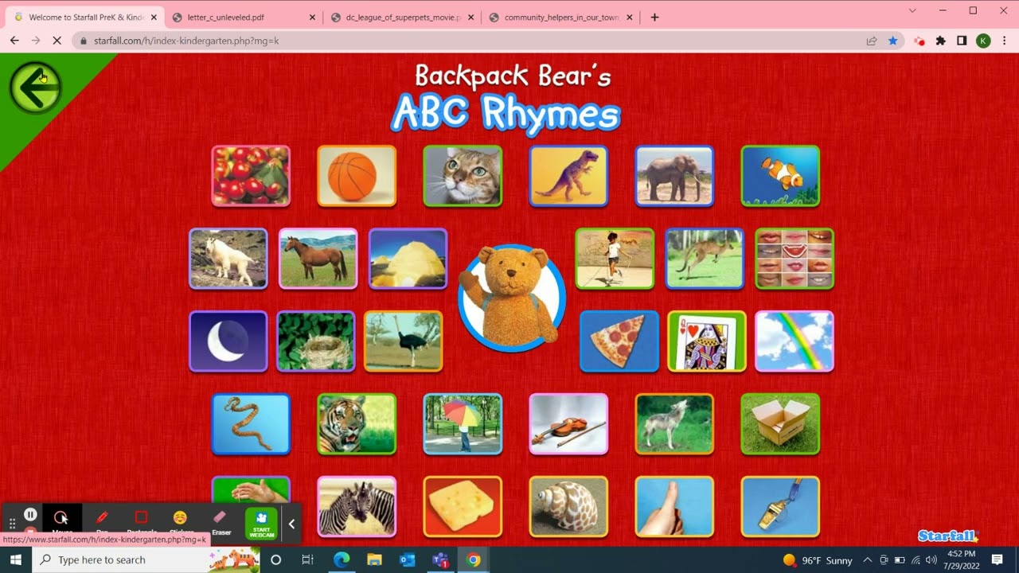Bookmark this page with star icon

[x=892, y=41]
